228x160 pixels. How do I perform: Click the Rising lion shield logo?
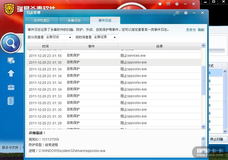[9, 9]
